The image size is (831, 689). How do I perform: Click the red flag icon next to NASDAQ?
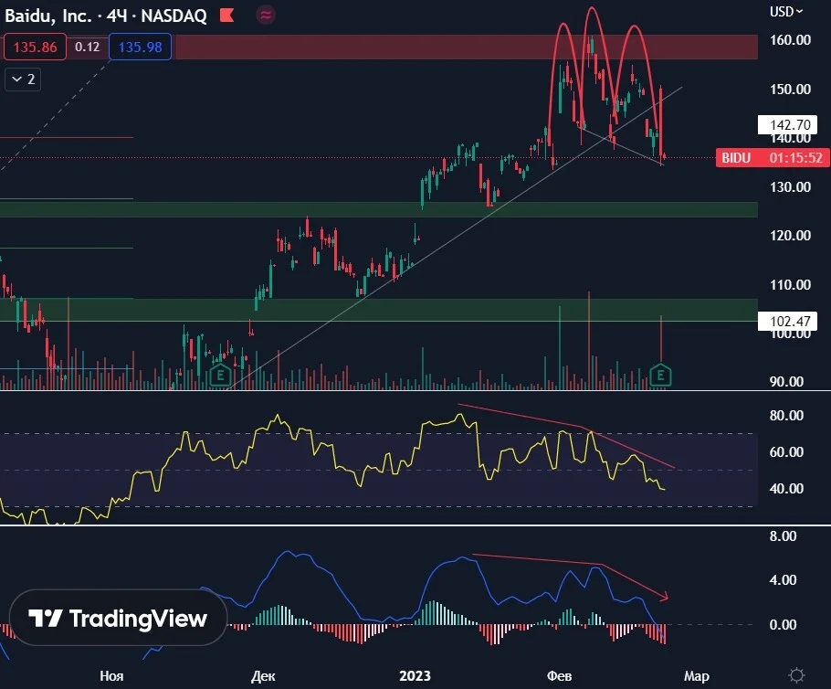pos(226,16)
